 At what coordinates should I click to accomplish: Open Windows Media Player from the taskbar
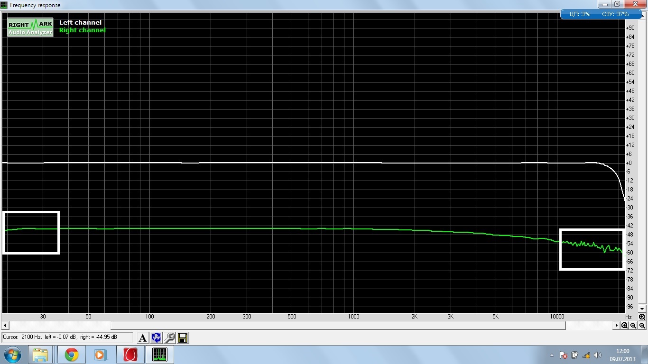(x=100, y=355)
